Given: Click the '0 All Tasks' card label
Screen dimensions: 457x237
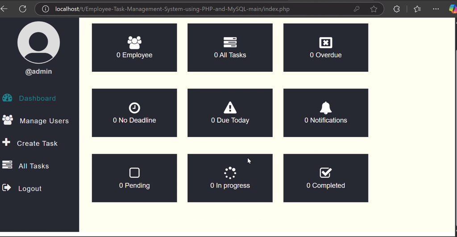Looking at the screenshot, I should click(x=230, y=55).
